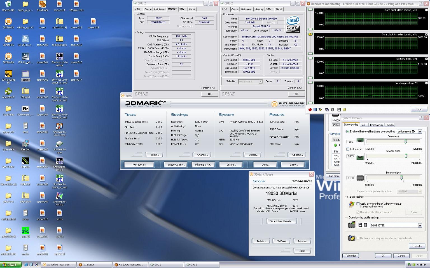Open the Recycle Bin desktop icon
Screen dimensions: 430x268
(x=8, y=6)
